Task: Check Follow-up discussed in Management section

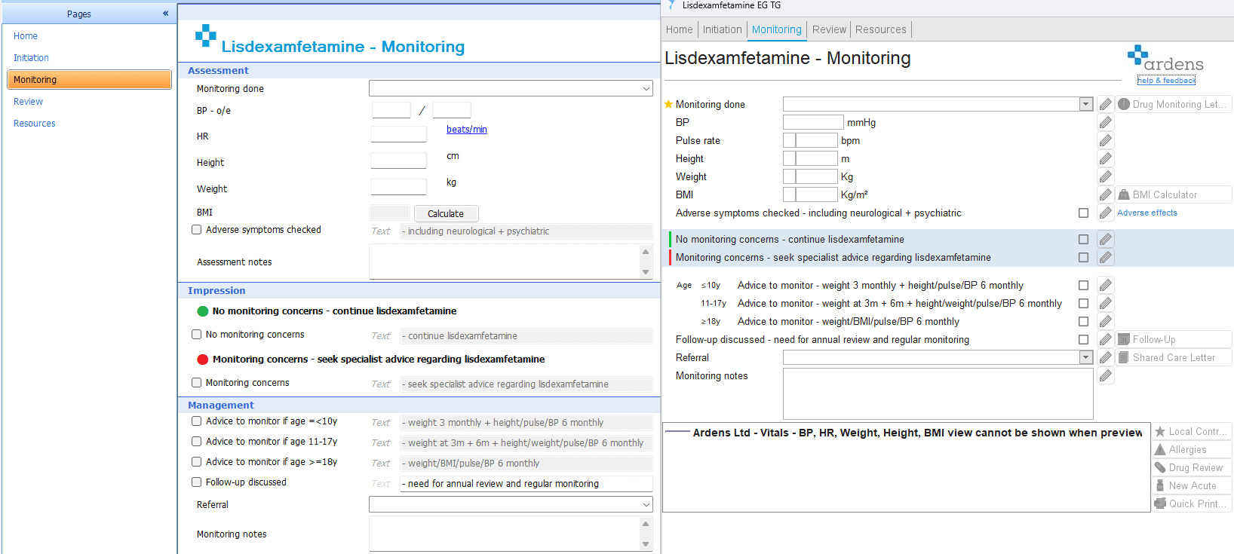Action: [x=196, y=482]
